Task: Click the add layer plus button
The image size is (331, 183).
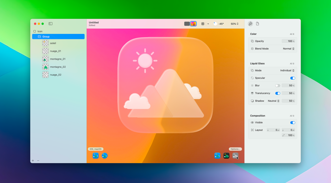Action: coord(33,161)
